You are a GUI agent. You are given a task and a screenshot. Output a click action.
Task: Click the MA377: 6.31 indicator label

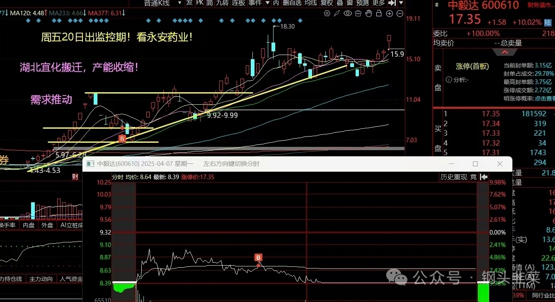tap(105, 13)
